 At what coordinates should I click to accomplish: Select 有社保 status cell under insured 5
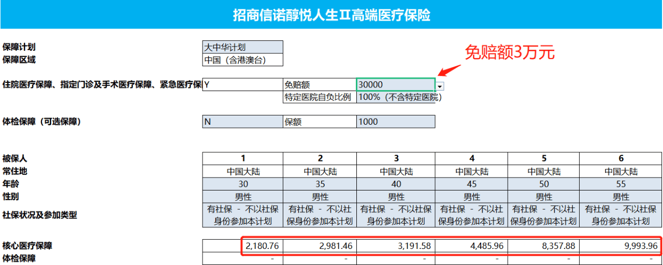click(x=543, y=215)
